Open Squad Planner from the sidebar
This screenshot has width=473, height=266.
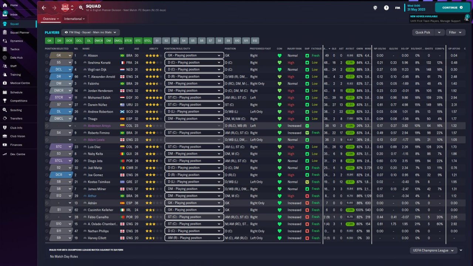coord(20,33)
